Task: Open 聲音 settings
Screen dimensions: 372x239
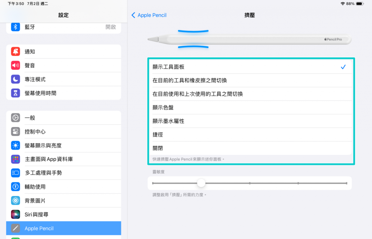Action: point(64,65)
